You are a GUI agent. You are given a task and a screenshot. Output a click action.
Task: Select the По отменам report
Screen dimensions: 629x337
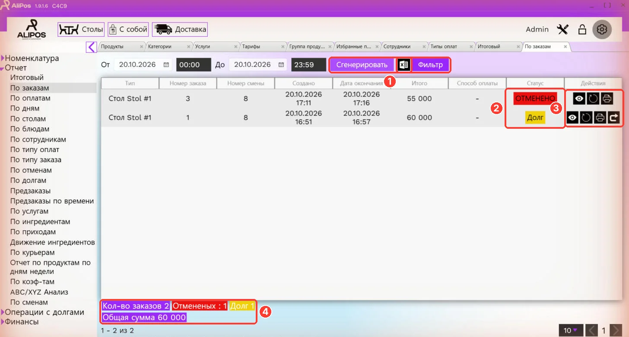(31, 170)
